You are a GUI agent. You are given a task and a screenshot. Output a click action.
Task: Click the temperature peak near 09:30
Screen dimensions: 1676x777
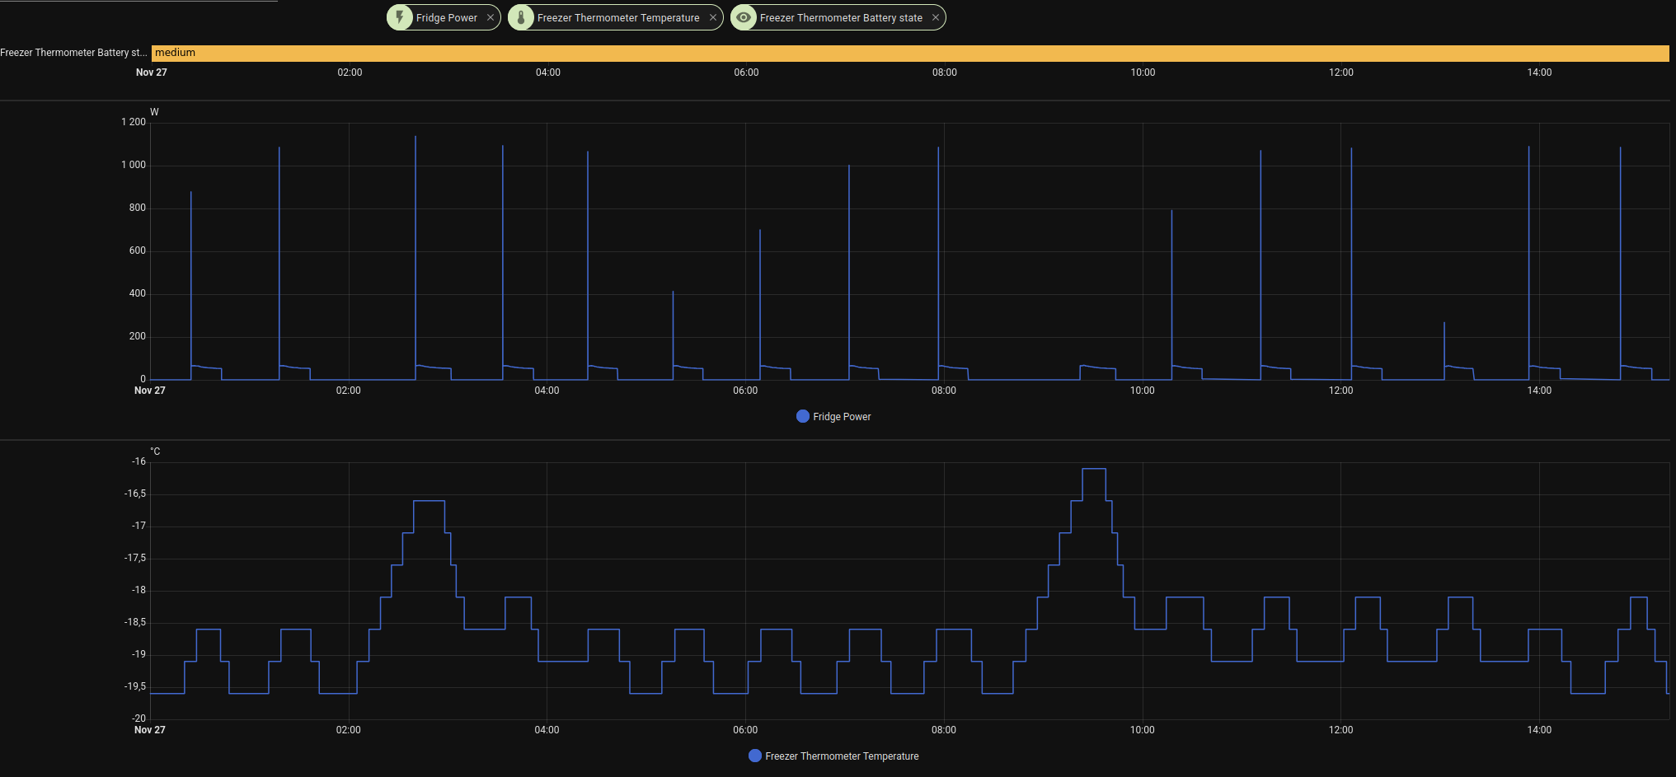[1094, 469]
